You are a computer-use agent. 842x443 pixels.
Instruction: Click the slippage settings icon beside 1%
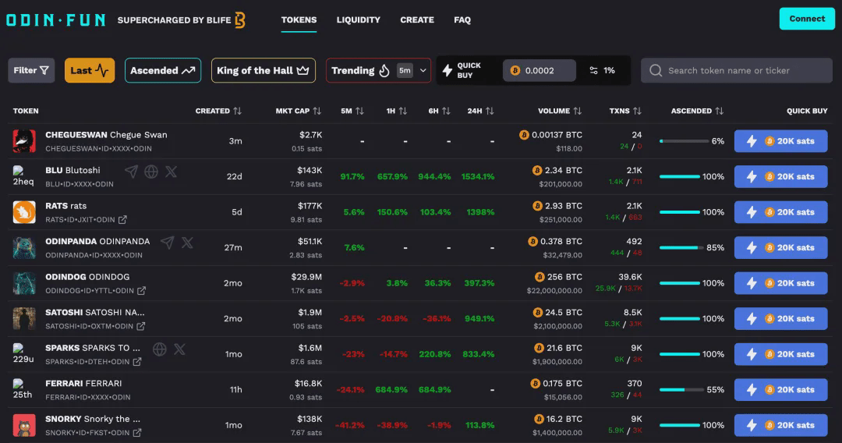pyautogui.click(x=594, y=70)
